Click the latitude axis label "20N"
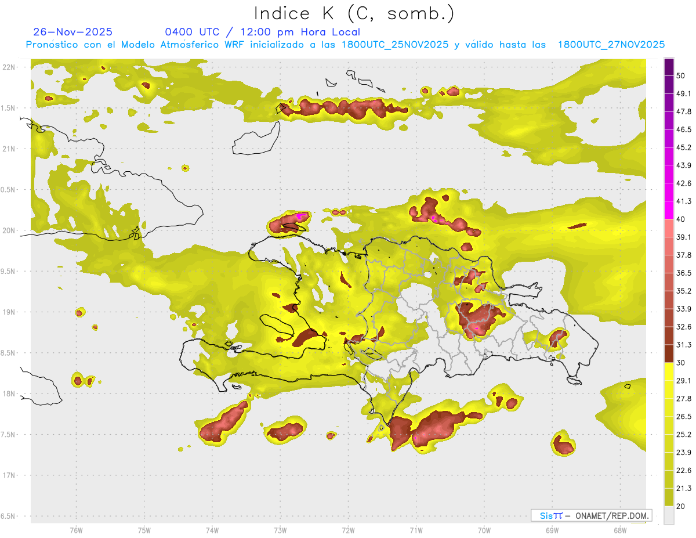Screen dimensions: 696x538 click(x=9, y=230)
